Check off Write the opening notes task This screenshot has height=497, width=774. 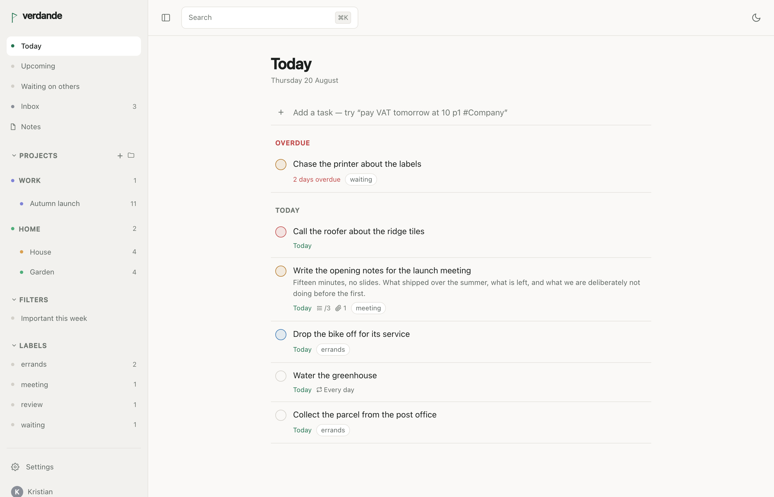281,271
